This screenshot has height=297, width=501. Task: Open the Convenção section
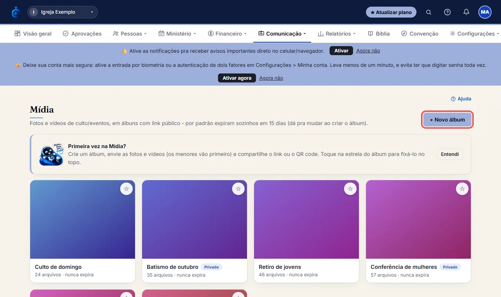coord(420,34)
